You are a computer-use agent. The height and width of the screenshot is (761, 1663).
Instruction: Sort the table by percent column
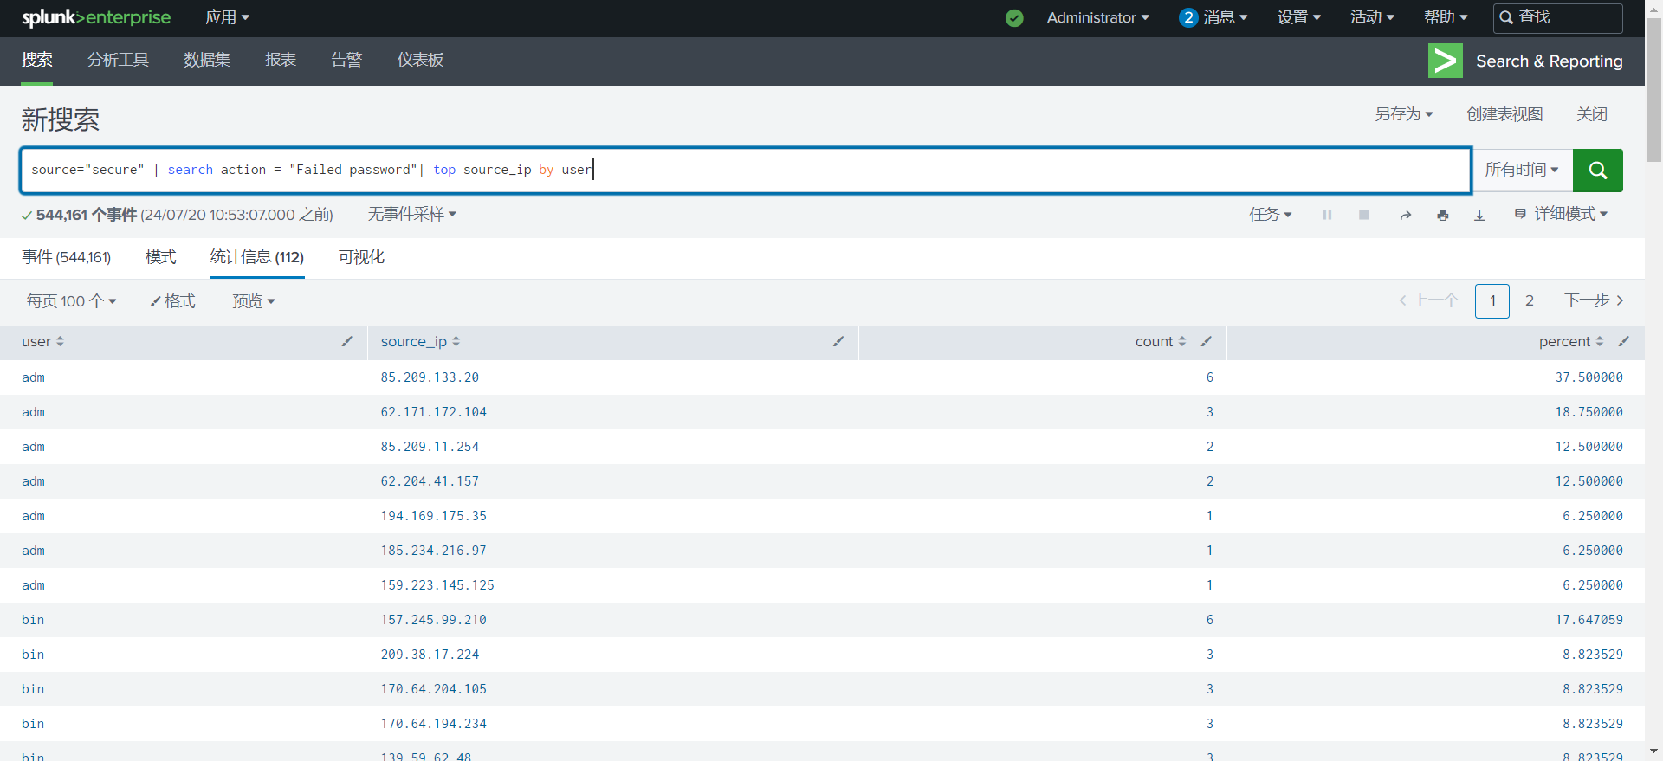click(1570, 342)
